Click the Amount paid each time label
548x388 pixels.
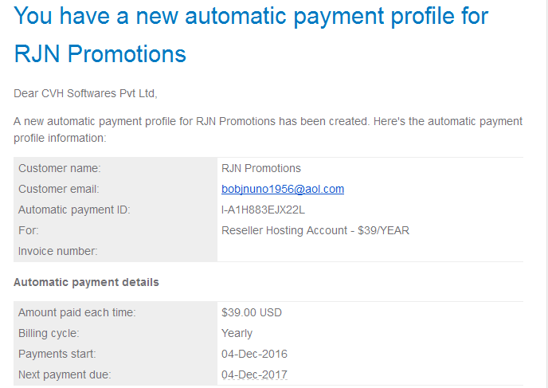click(x=77, y=312)
